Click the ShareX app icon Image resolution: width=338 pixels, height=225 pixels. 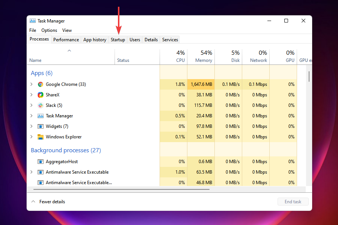pyautogui.click(x=40, y=95)
